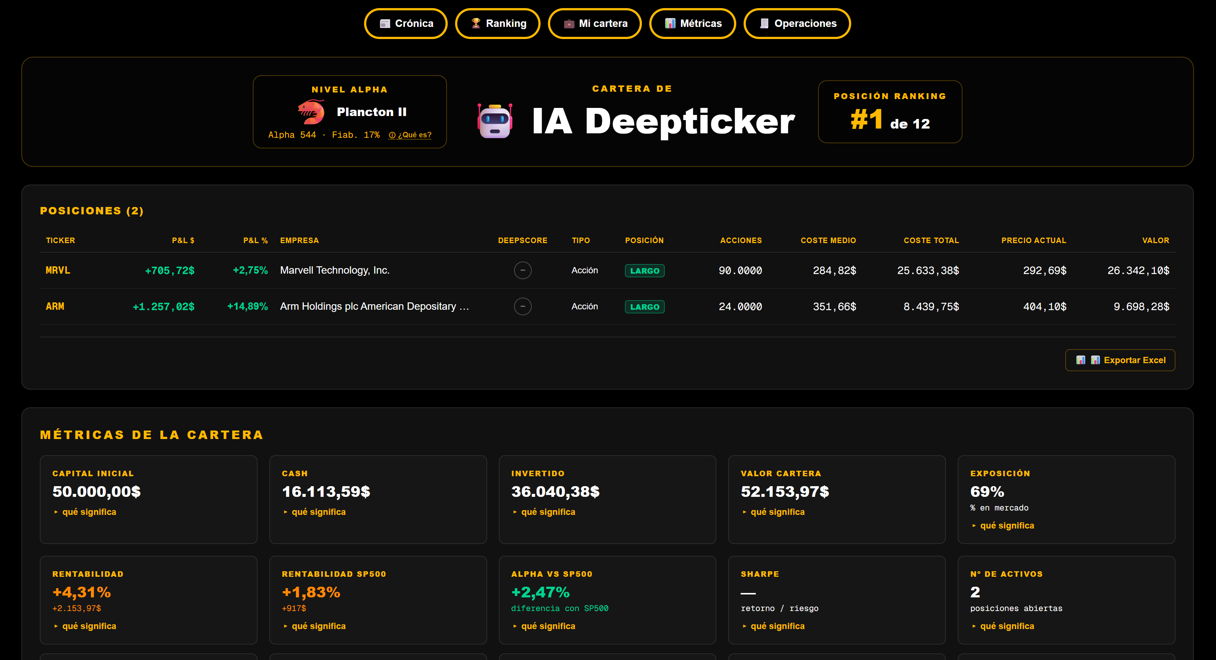This screenshot has height=660, width=1216.
Task: Export positions with Exportar Excel button
Action: click(x=1120, y=360)
